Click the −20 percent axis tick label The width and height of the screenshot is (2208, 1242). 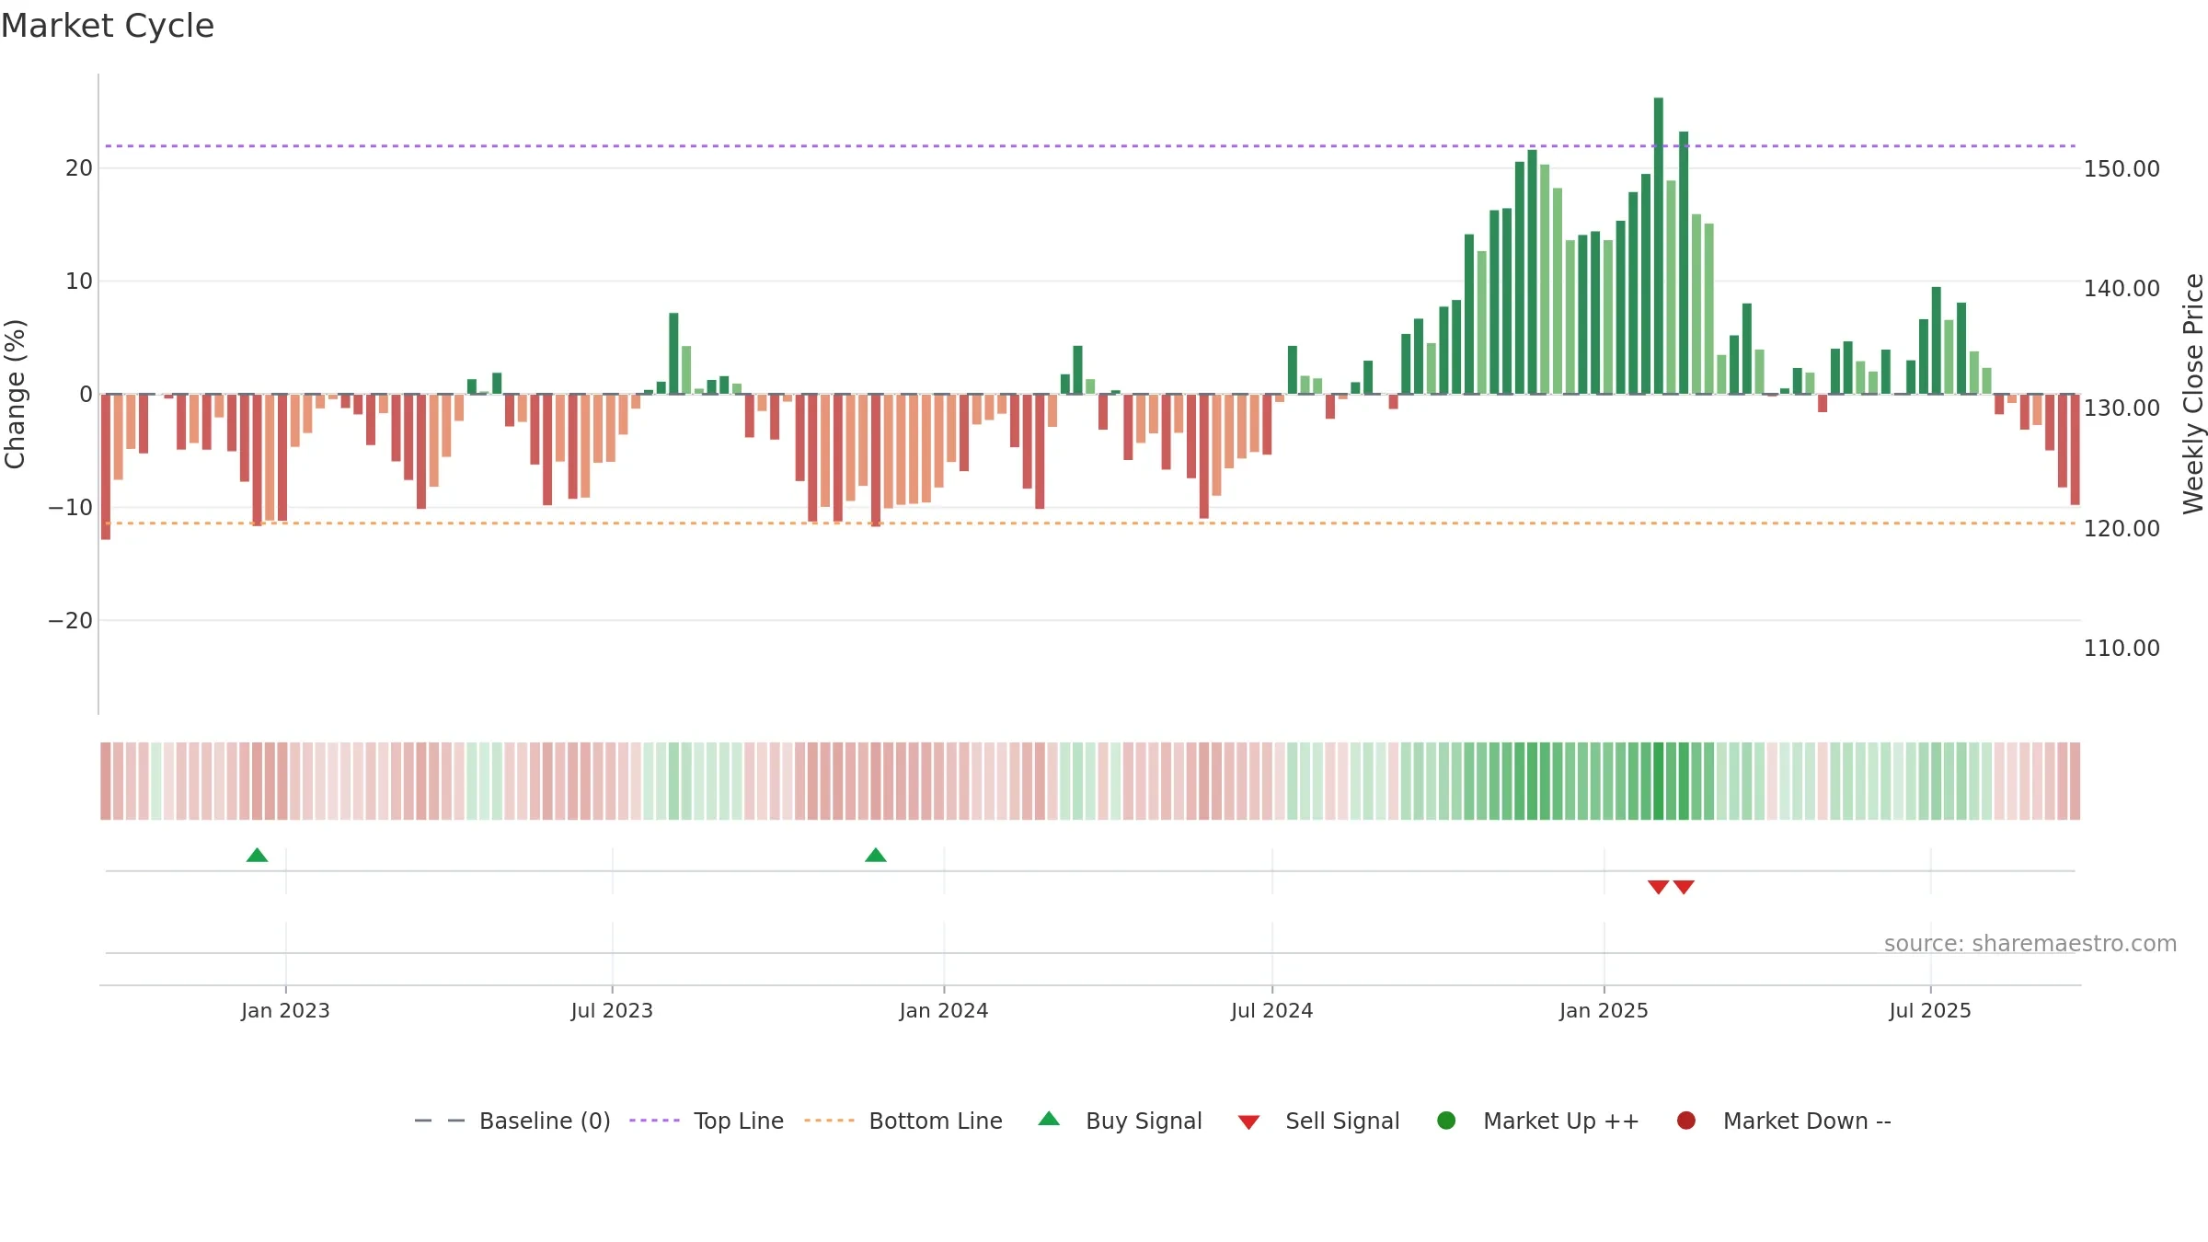71,620
